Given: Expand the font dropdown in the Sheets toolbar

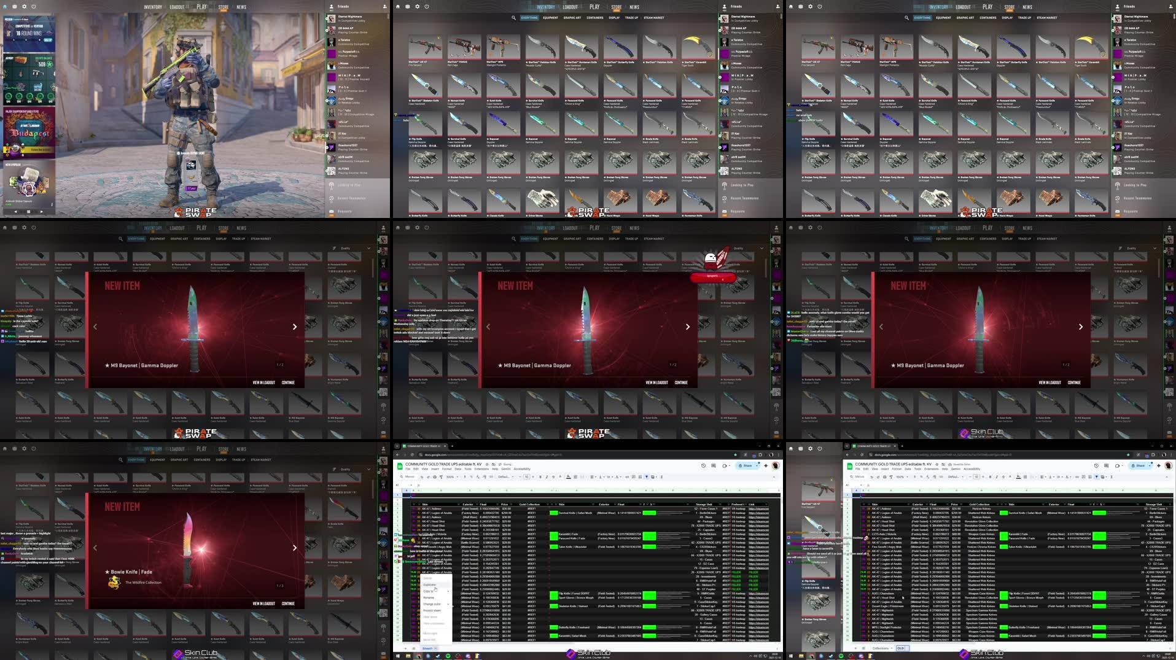Looking at the screenshot, I should tap(505, 477).
